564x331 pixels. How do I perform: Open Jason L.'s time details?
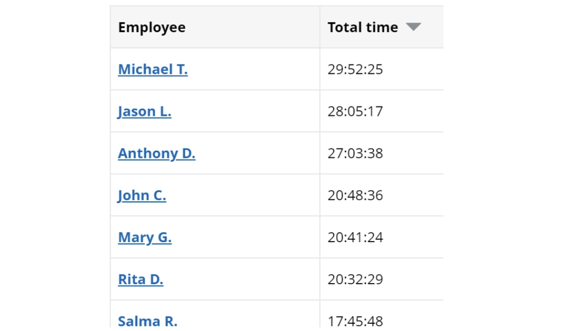[144, 111]
